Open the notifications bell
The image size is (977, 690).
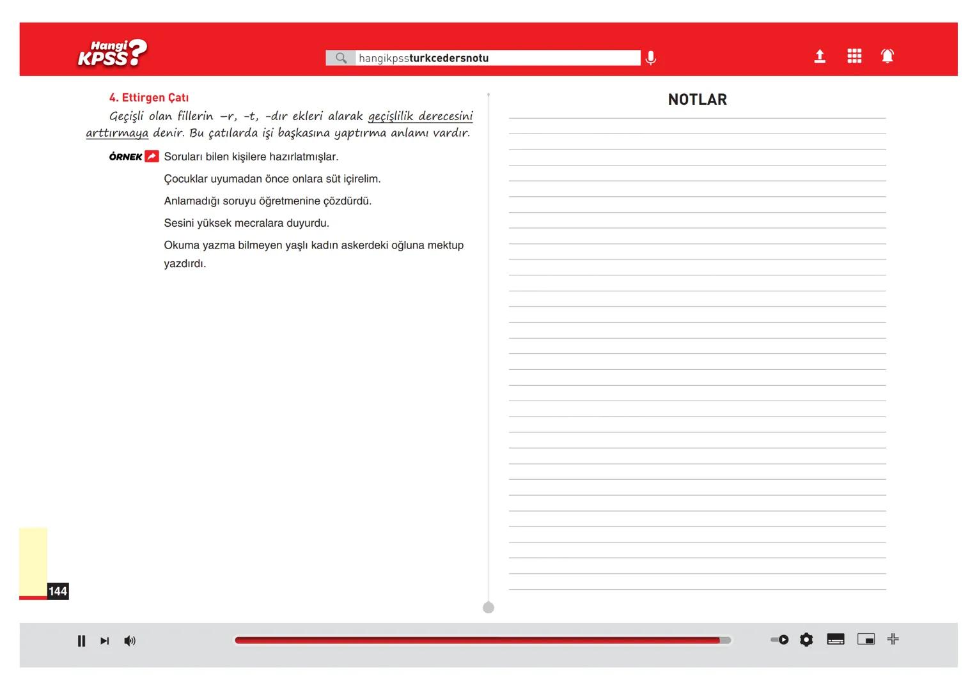point(887,56)
